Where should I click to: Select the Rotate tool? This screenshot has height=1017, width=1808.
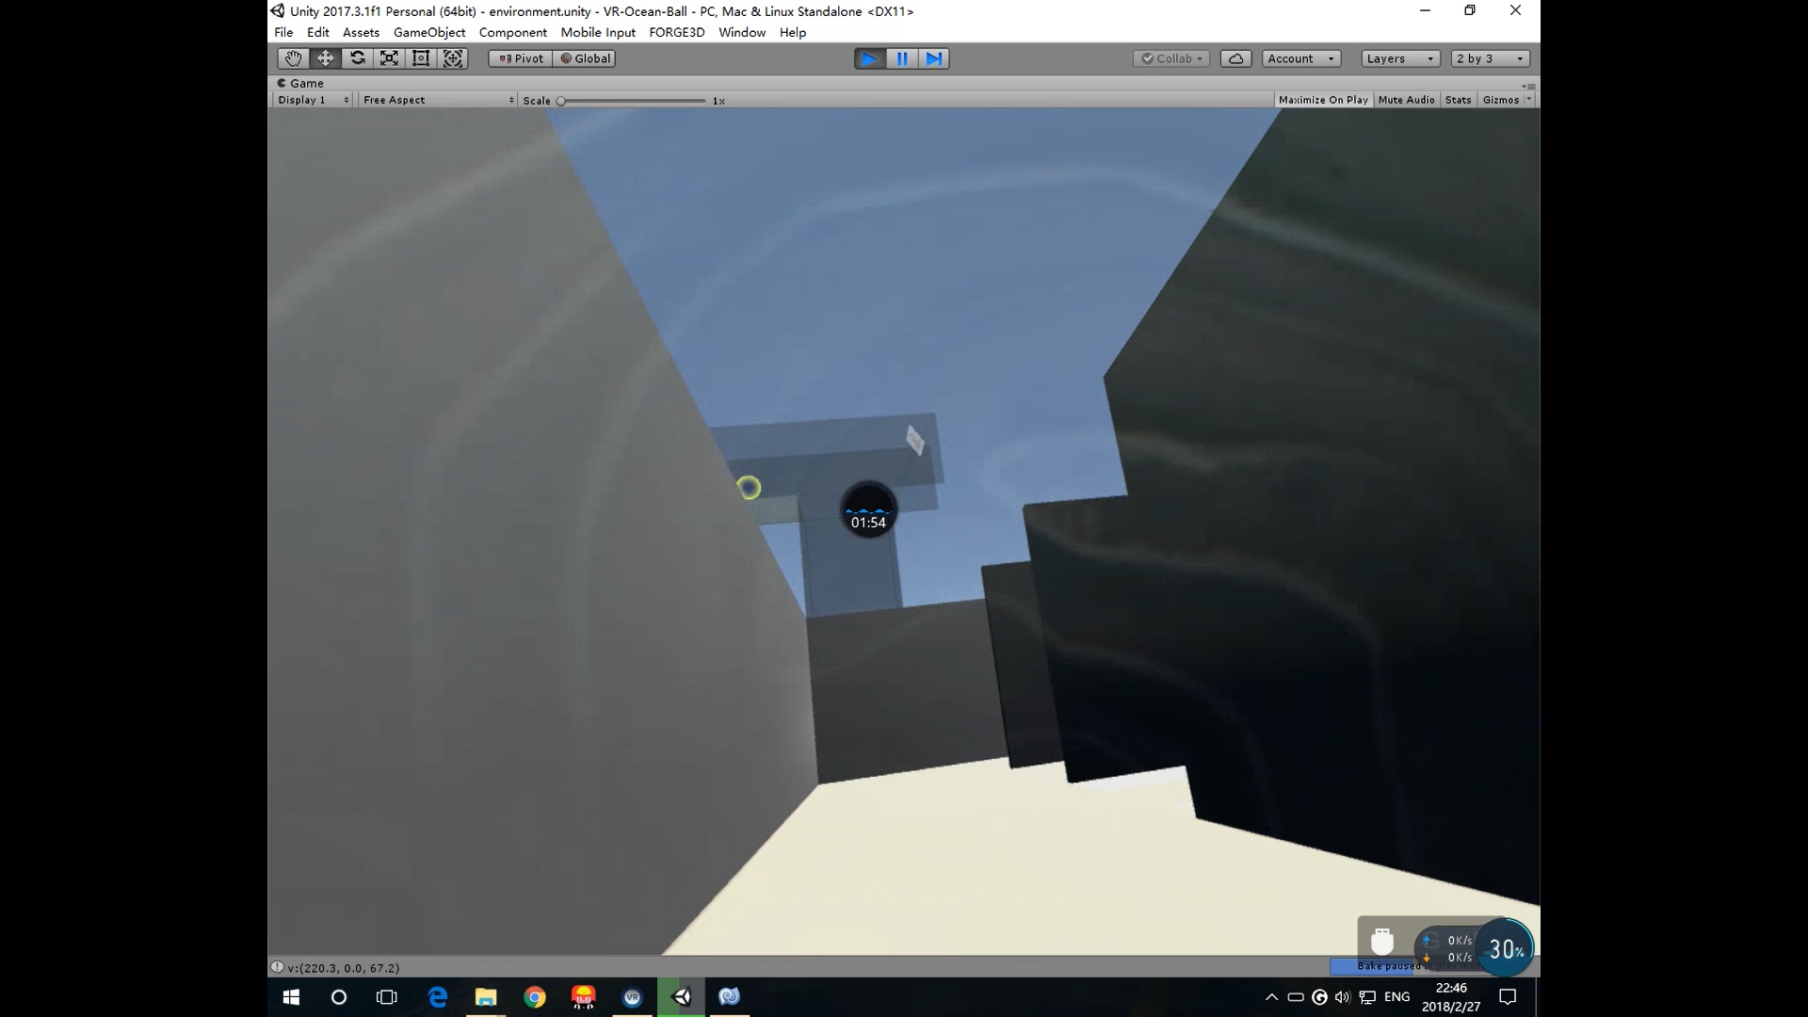[x=357, y=58]
